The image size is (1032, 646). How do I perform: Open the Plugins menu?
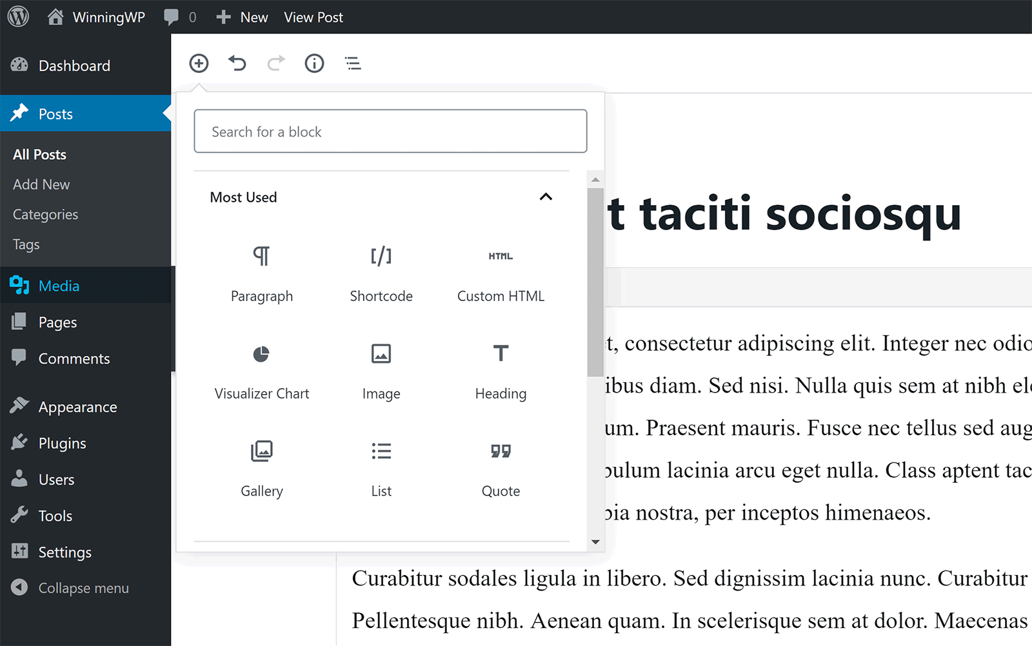(x=85, y=444)
